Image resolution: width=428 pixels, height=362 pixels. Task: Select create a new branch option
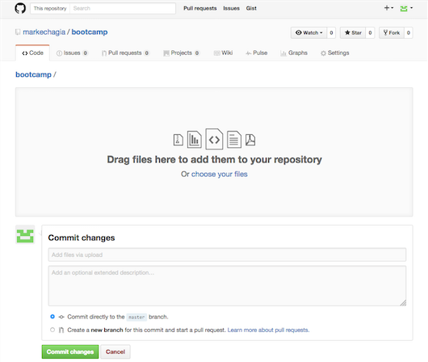(52, 330)
